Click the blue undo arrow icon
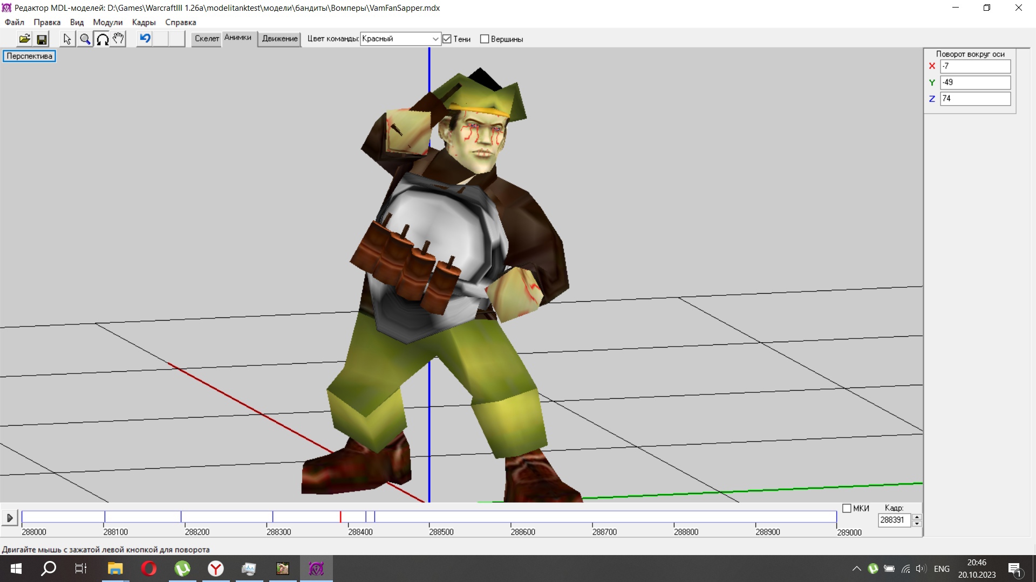Image resolution: width=1036 pixels, height=582 pixels. [145, 38]
